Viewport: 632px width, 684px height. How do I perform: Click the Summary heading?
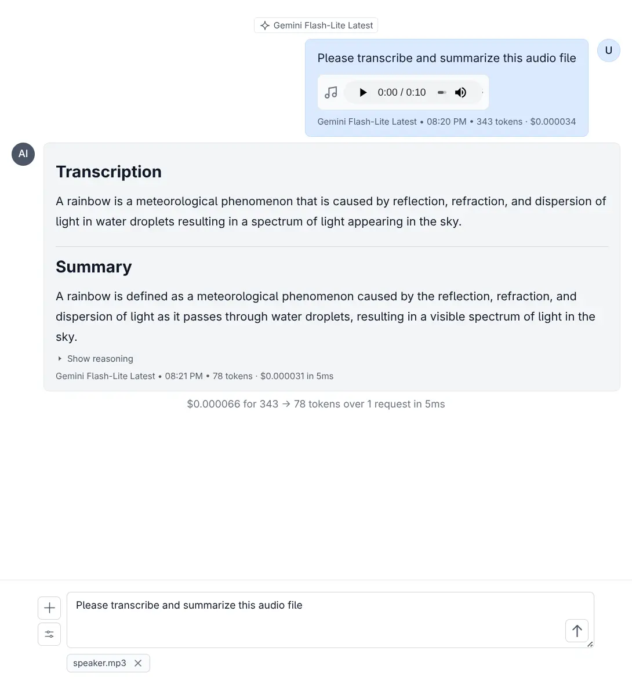point(94,267)
